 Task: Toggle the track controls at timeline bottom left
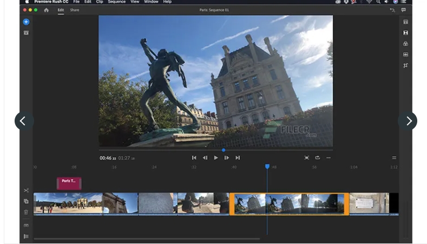tap(26, 236)
